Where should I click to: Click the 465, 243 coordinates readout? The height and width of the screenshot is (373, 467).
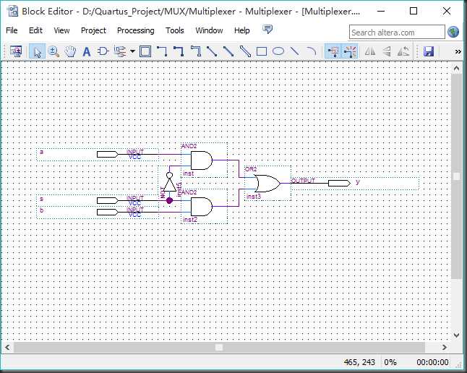(359, 362)
